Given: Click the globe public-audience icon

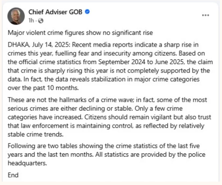Looking at the screenshot, I should coord(40,20).
